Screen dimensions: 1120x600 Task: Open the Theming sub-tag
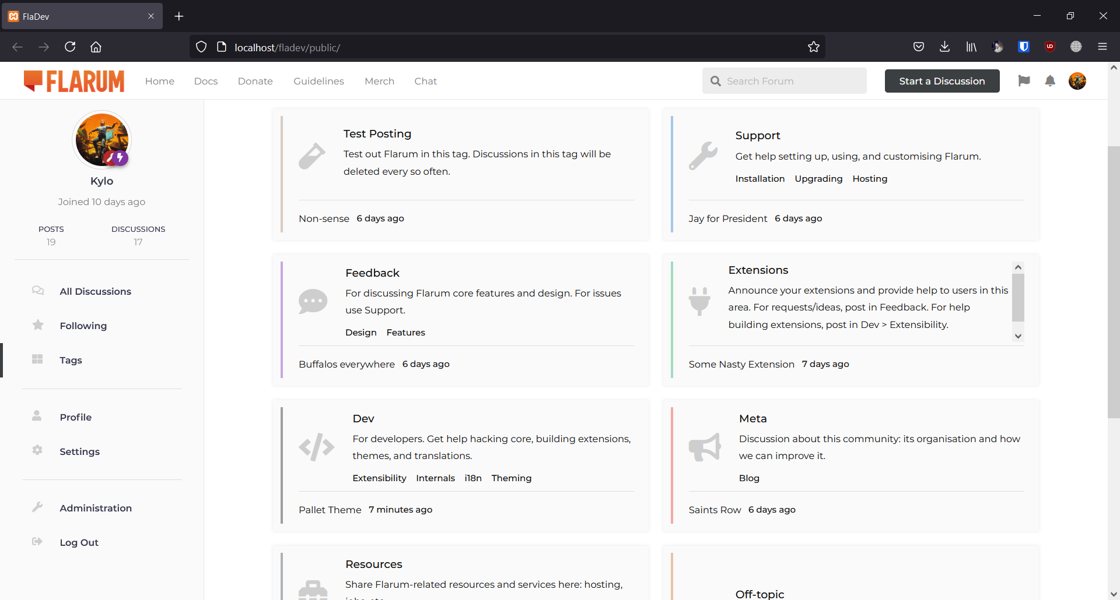coord(512,478)
